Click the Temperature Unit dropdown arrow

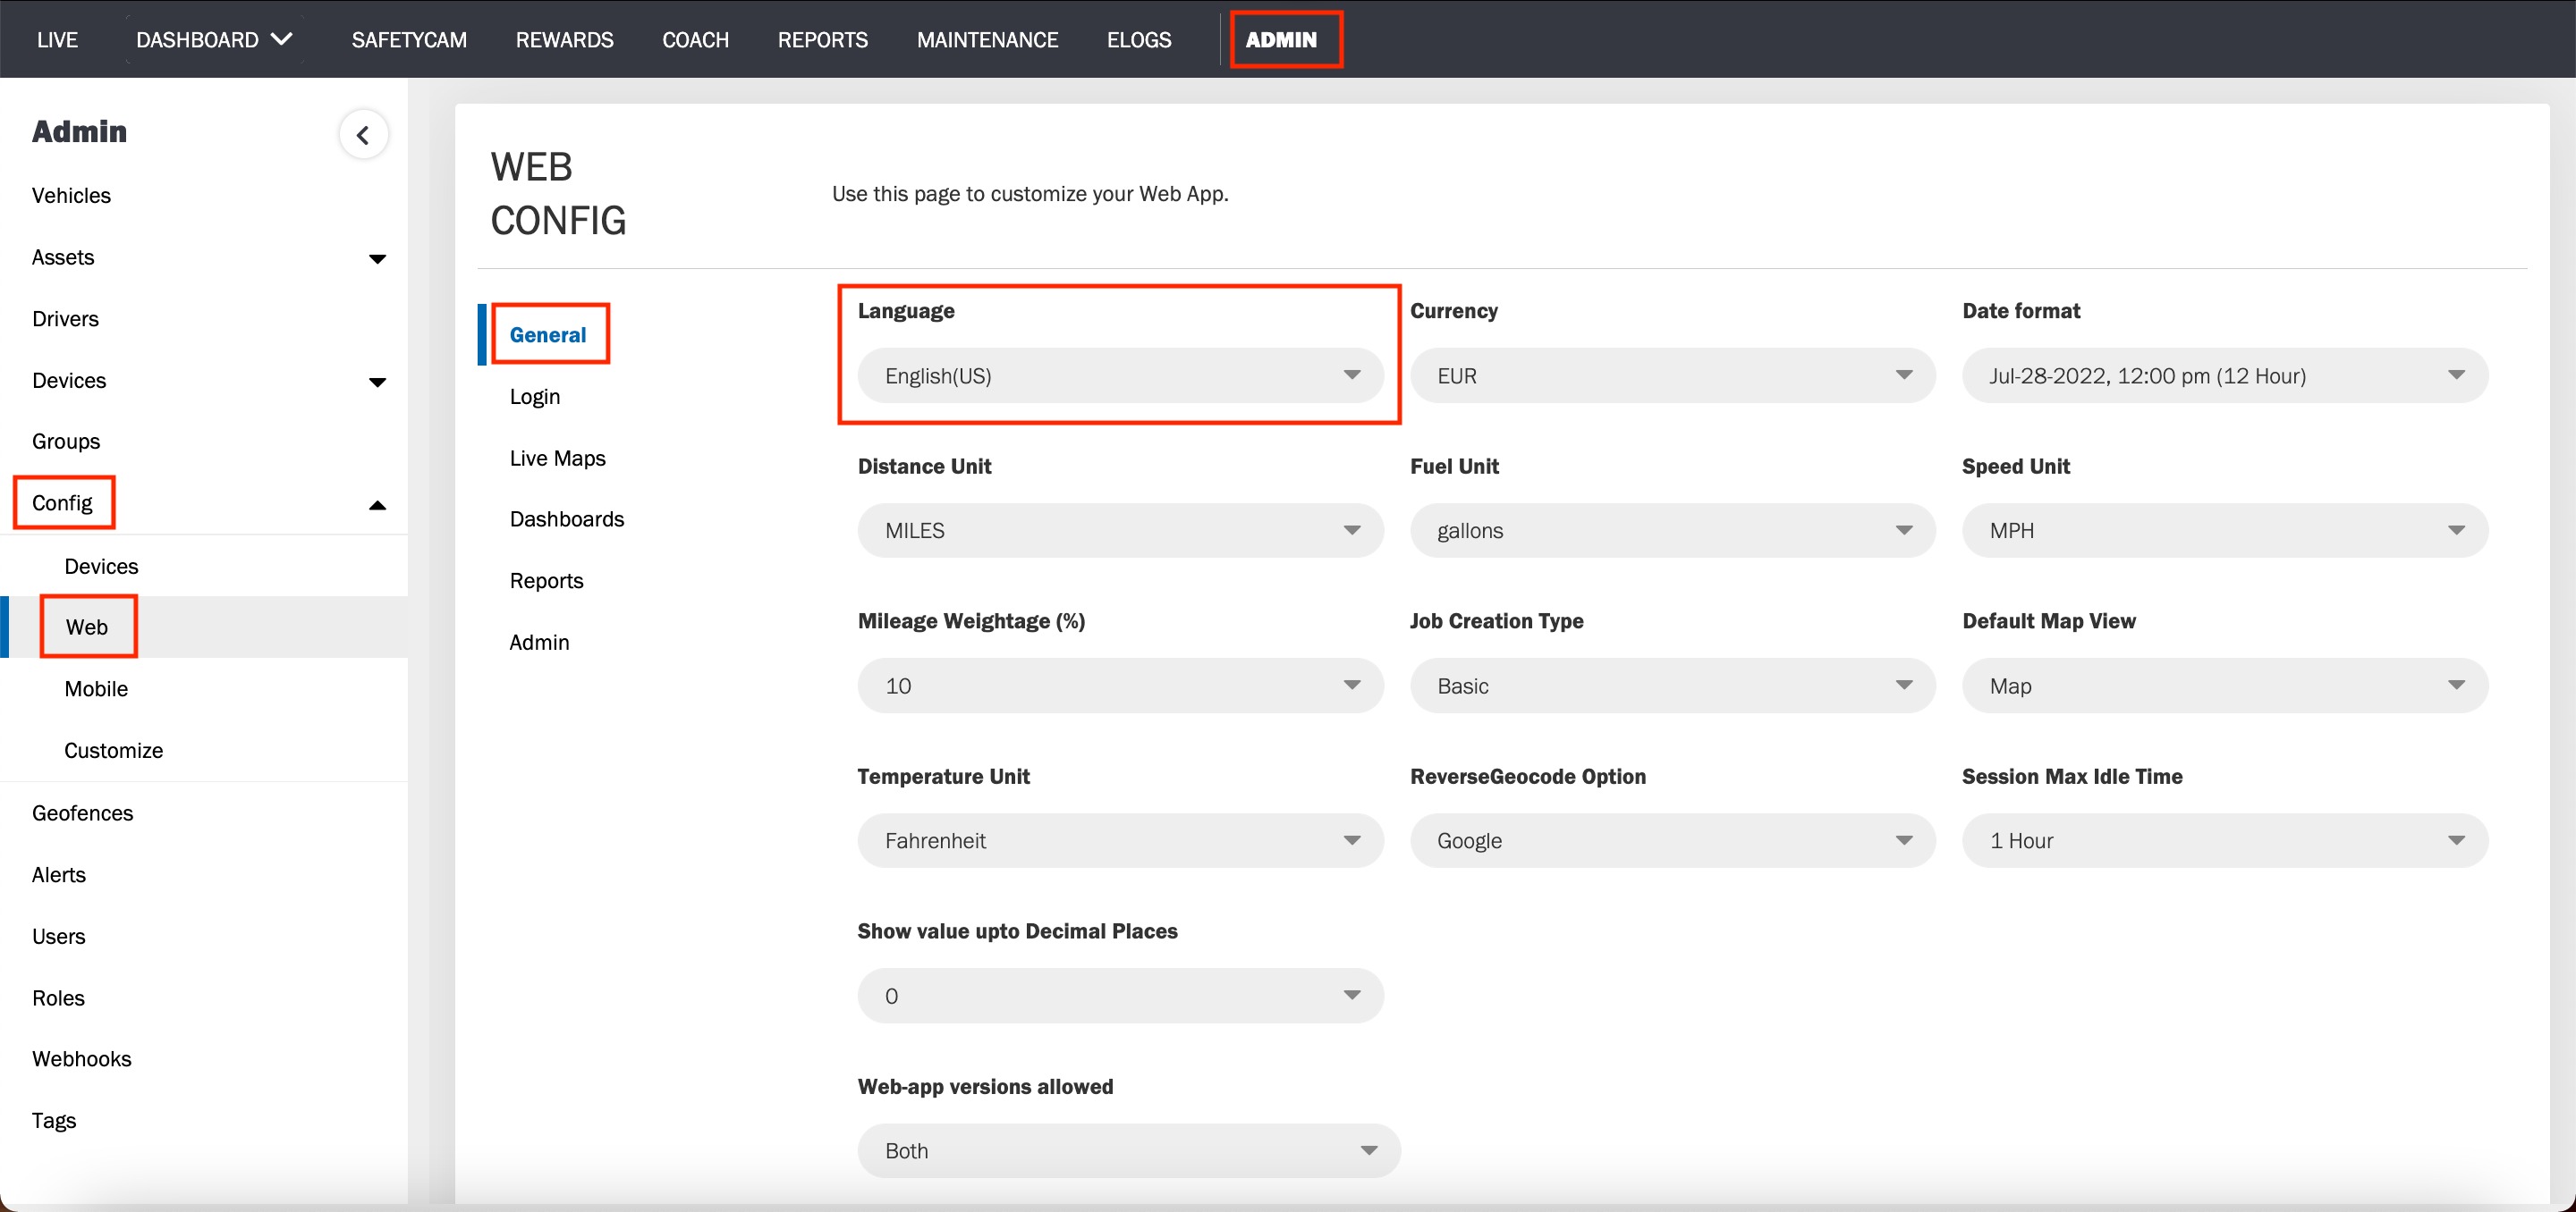coord(1352,840)
